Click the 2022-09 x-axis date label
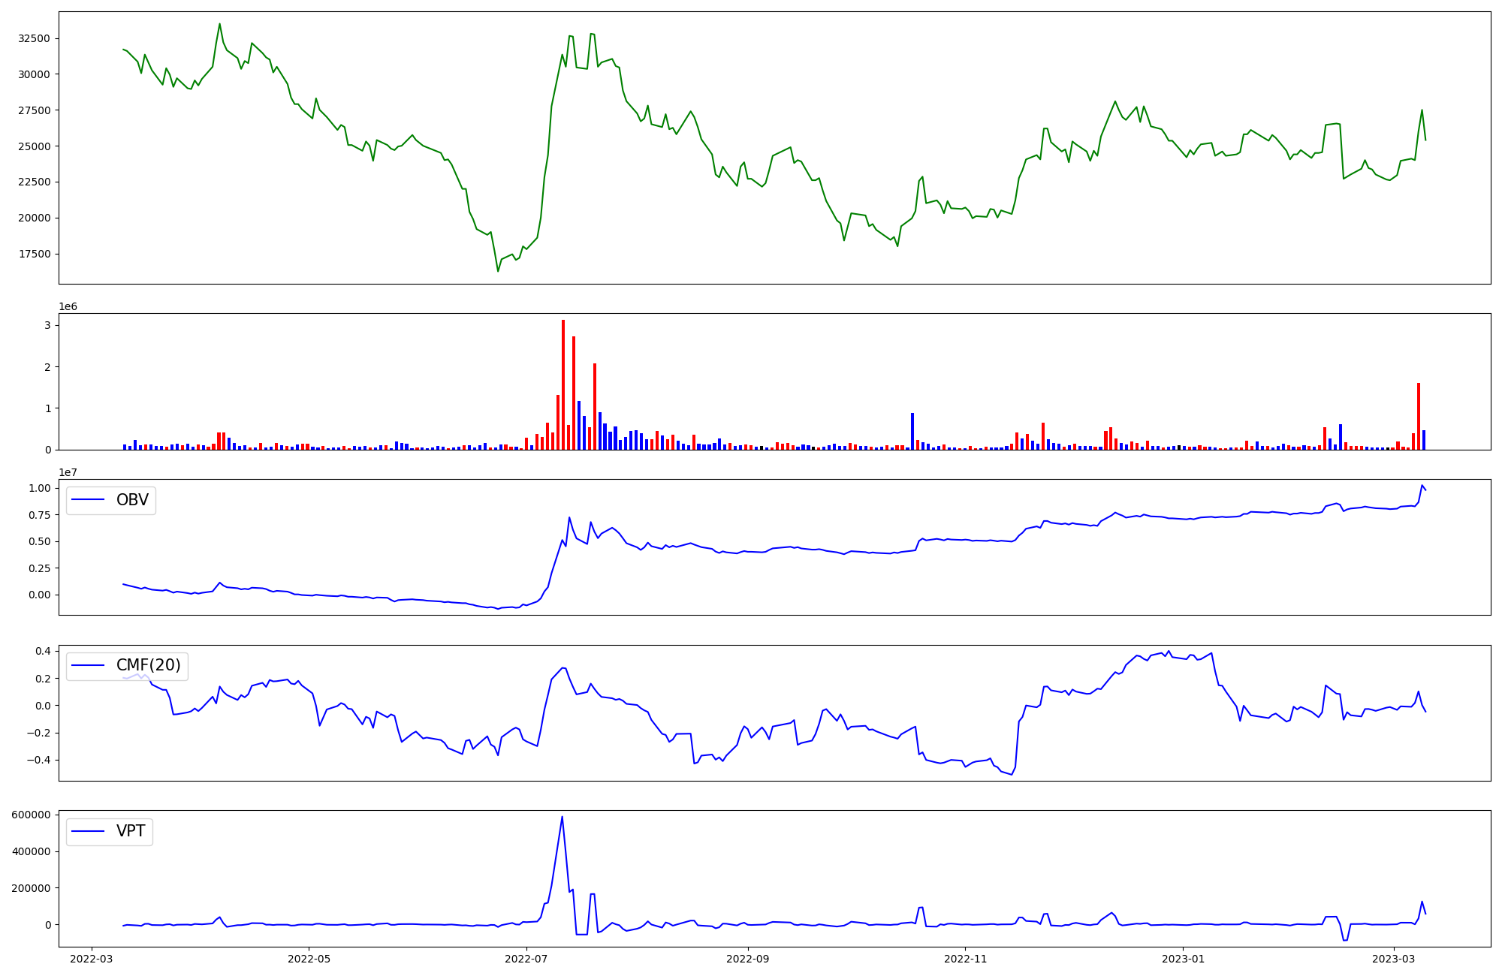This screenshot has height=976, width=1502. [x=748, y=959]
